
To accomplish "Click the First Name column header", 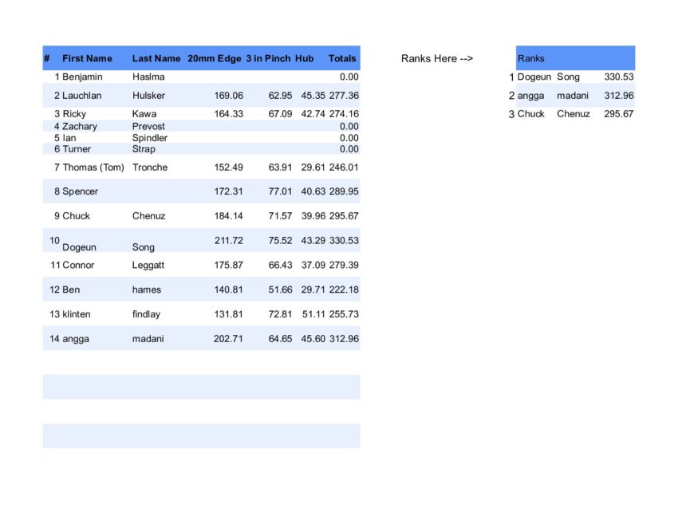I will click(87, 58).
